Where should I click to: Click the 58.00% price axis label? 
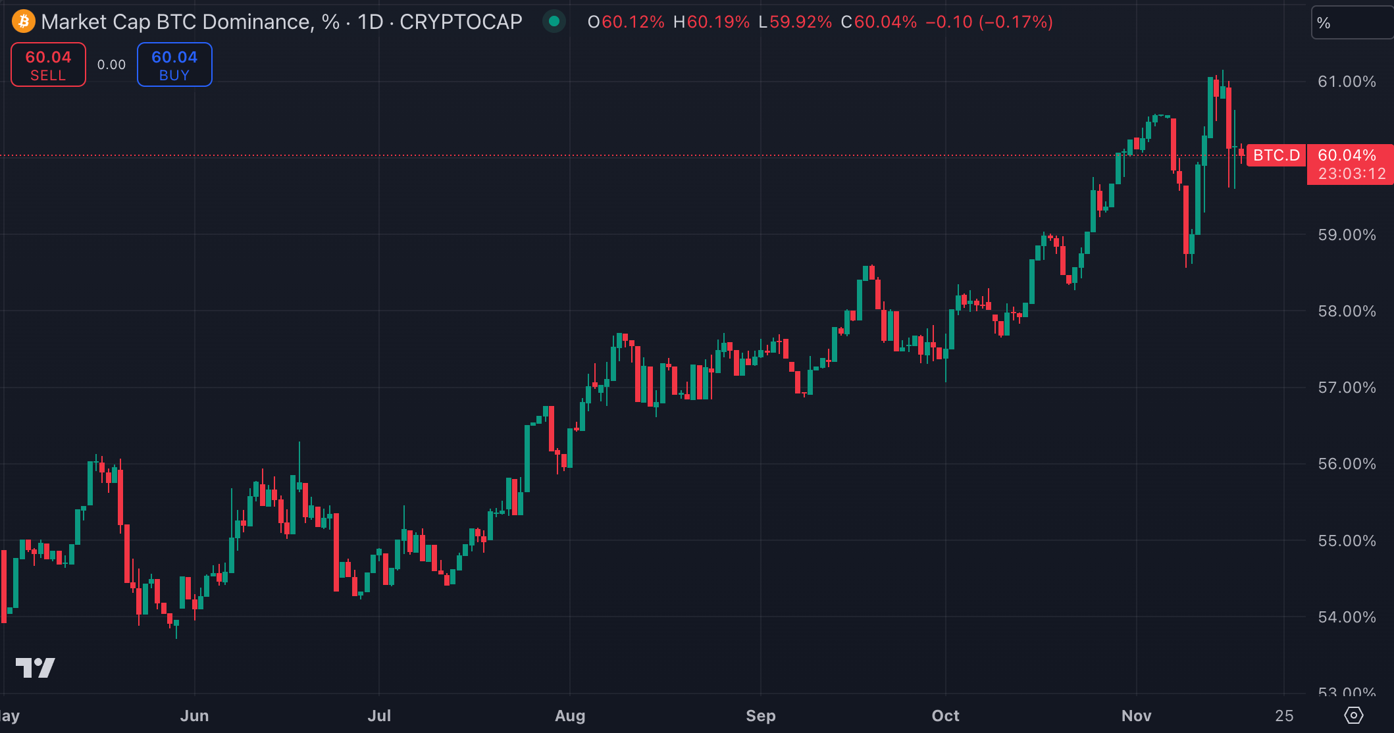pyautogui.click(x=1347, y=311)
